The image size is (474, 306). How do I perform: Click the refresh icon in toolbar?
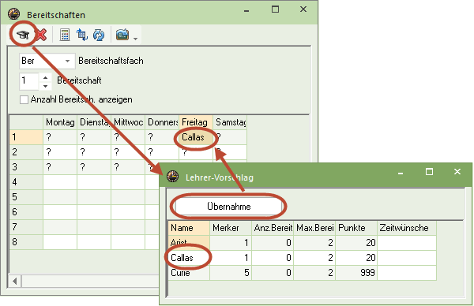(x=99, y=35)
